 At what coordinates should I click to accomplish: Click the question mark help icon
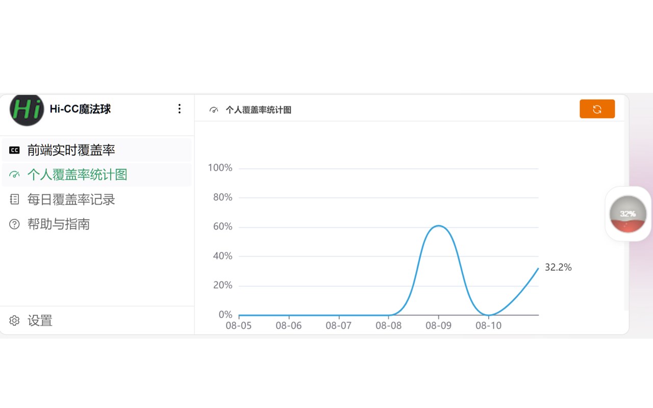tap(15, 224)
